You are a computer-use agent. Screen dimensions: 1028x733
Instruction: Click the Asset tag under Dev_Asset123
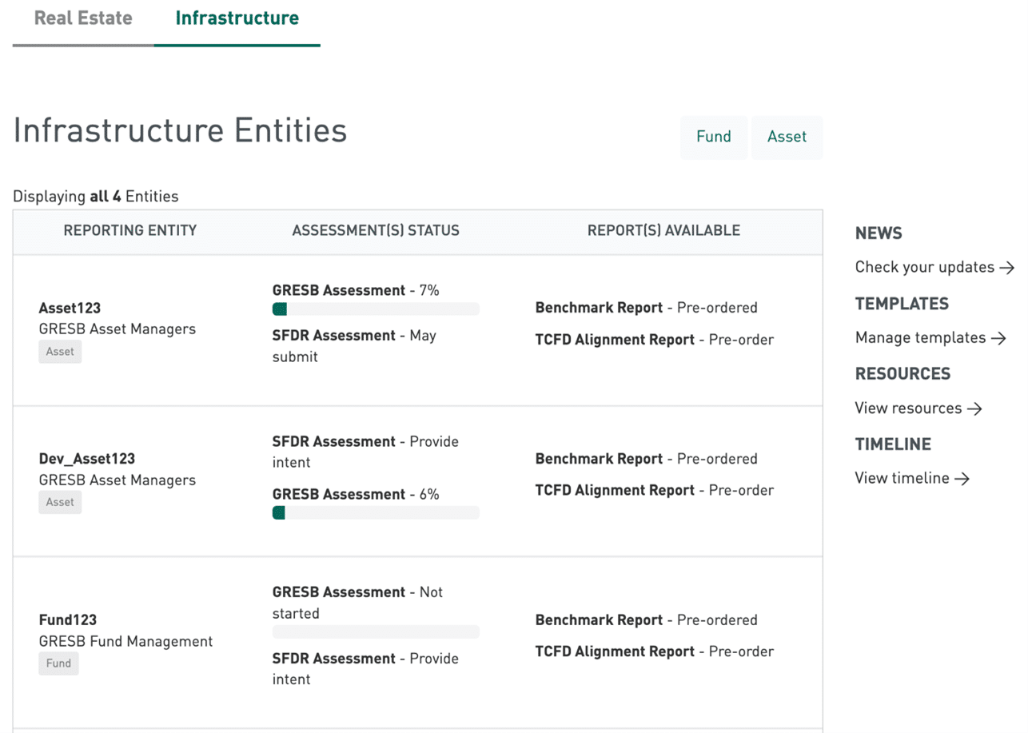point(60,502)
